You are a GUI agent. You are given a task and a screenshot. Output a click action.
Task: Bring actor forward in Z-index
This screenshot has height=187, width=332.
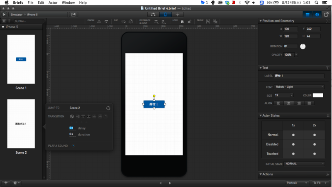99,22
